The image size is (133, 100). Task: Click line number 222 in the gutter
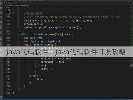(x=8, y=93)
